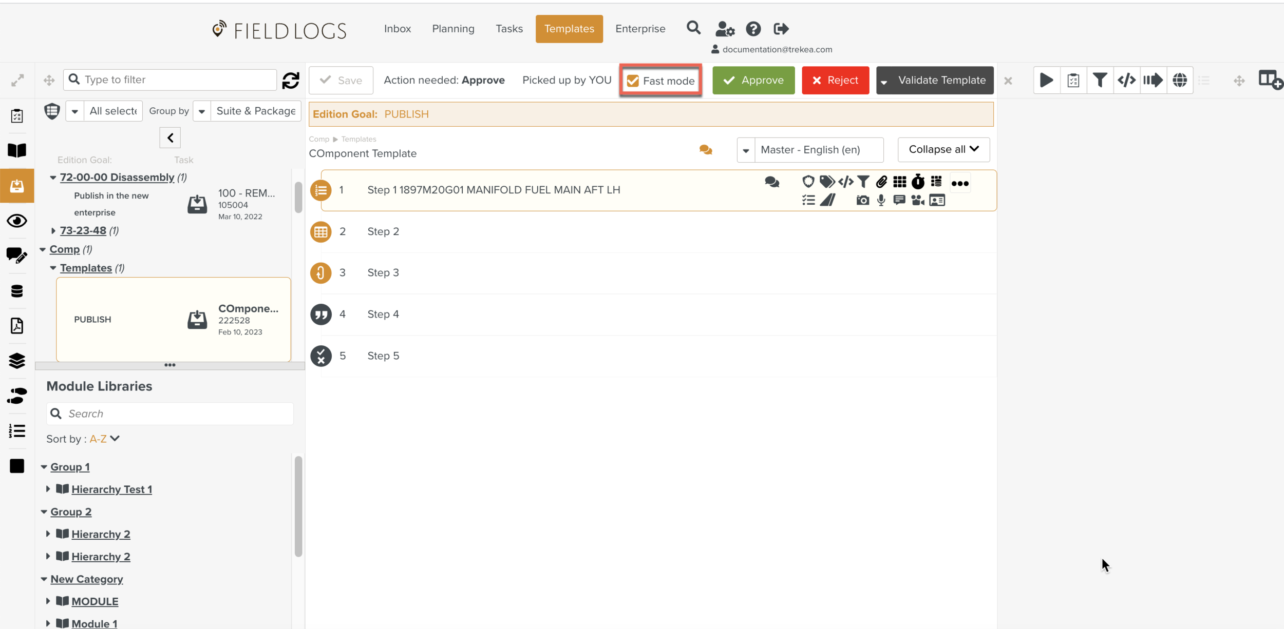The height and width of the screenshot is (629, 1284).
Task: Expand the 73-23-48 tree node
Action: (x=53, y=231)
